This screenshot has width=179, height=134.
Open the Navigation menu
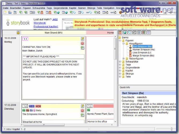[x=109, y=8]
